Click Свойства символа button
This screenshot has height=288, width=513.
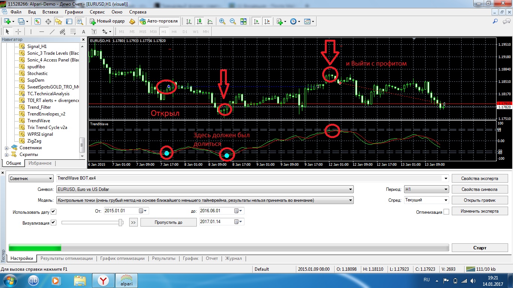pyautogui.click(x=480, y=189)
